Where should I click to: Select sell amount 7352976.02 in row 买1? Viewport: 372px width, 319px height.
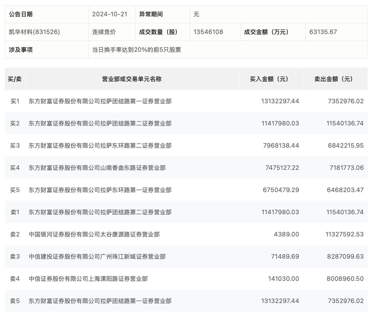click(x=346, y=101)
